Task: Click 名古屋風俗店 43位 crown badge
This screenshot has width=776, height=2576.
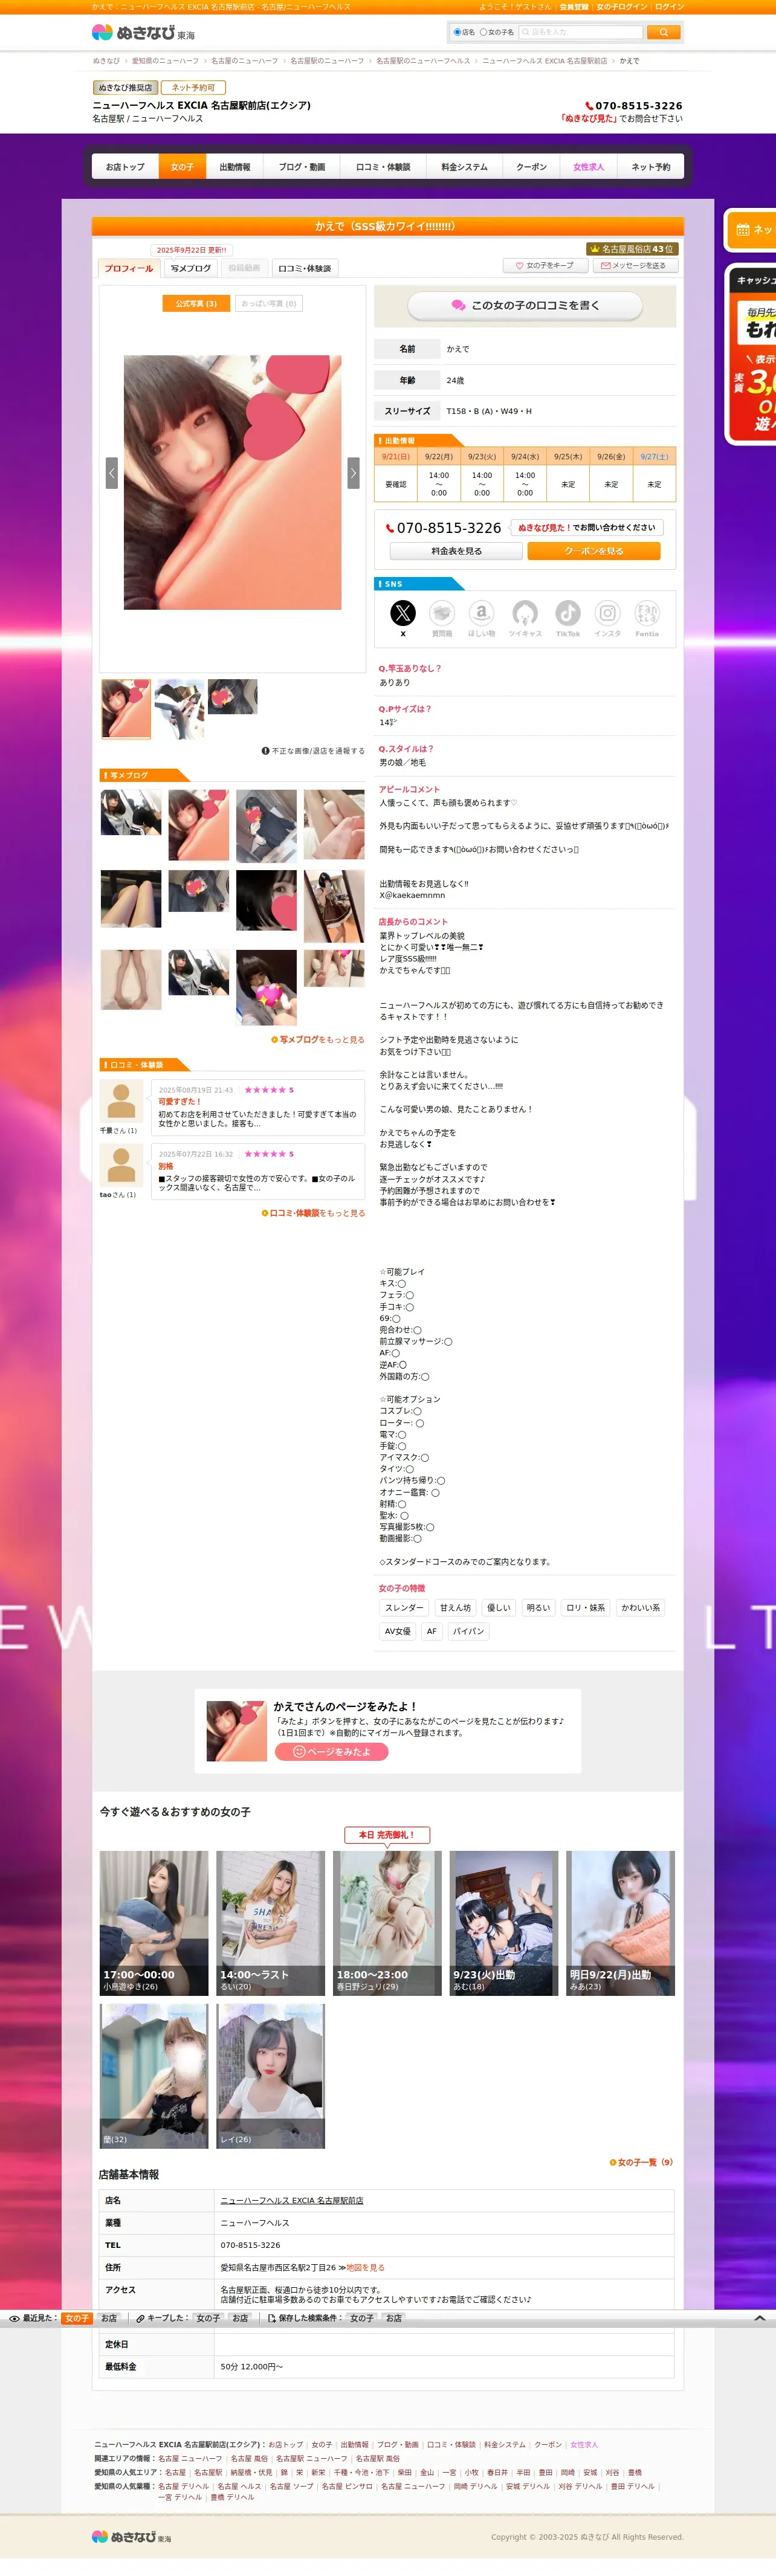Action: pyautogui.click(x=631, y=249)
